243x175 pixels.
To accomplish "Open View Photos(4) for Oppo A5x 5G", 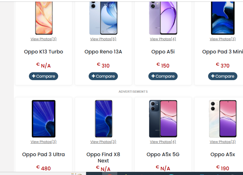I will (x=163, y=142).
